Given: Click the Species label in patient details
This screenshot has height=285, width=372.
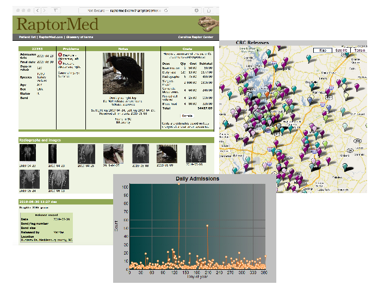Looking at the screenshot, I should 26,77.
